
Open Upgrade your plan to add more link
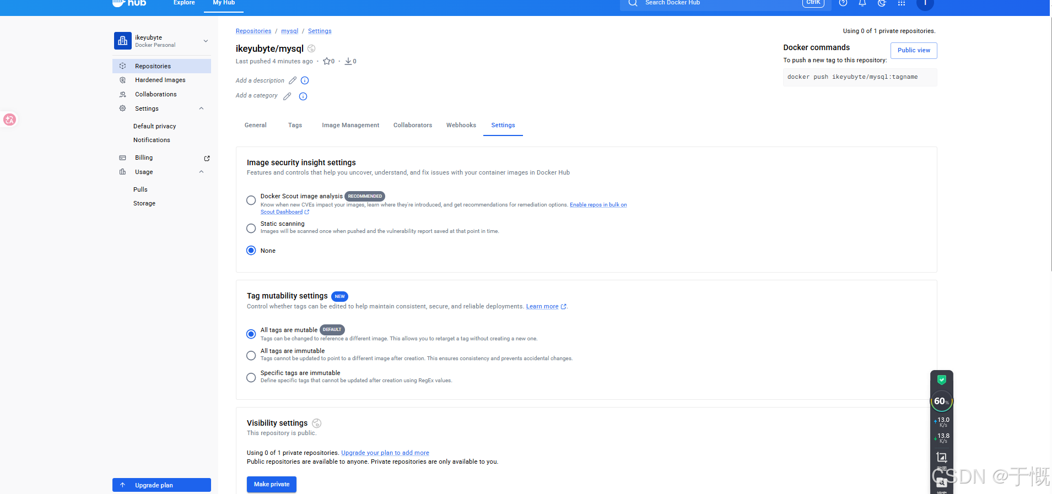point(385,453)
